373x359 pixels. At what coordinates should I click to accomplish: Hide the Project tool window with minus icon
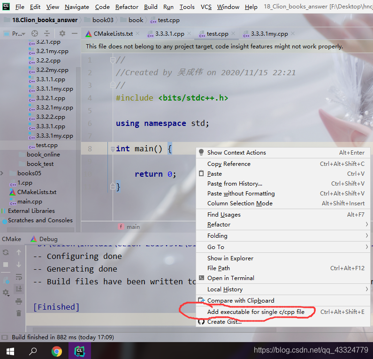[x=75, y=33]
